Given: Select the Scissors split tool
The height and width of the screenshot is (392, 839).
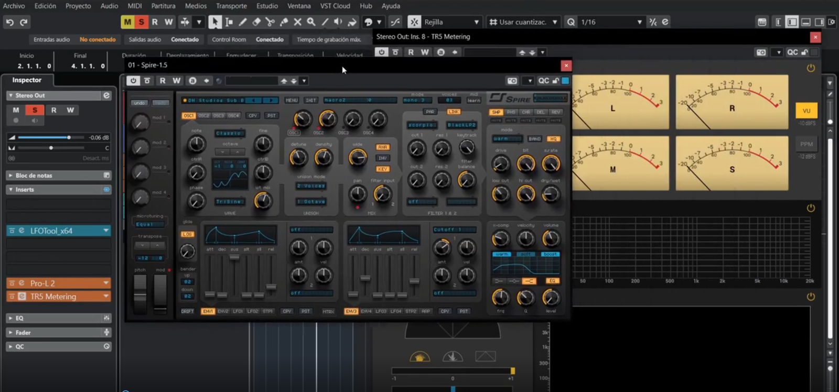Looking at the screenshot, I should 270,22.
